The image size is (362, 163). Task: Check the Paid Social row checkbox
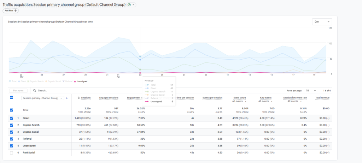coord(12,152)
